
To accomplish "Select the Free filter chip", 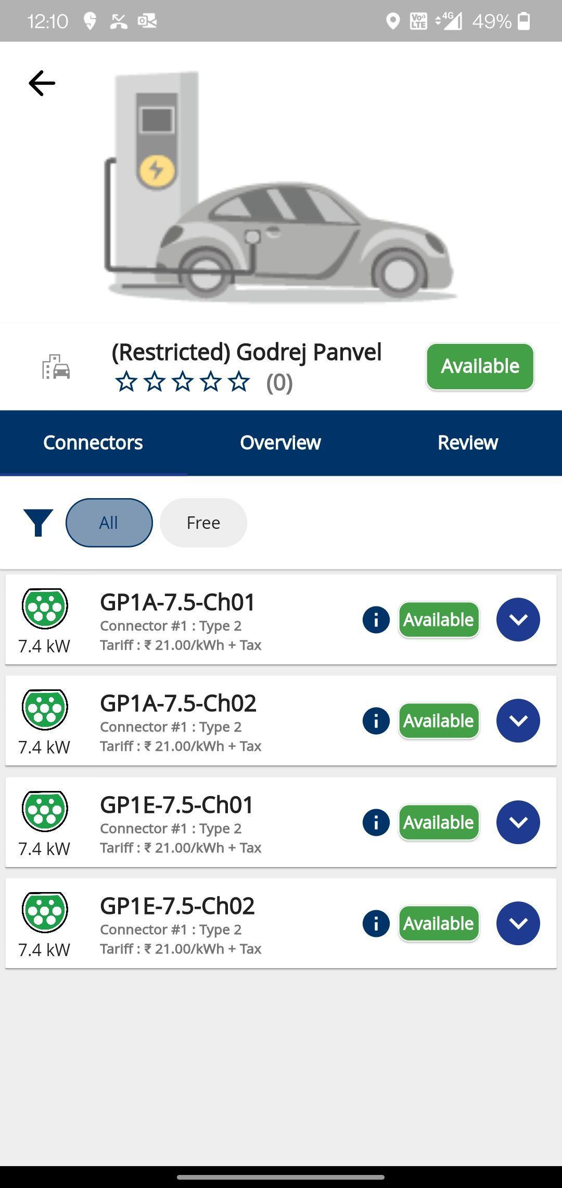I will point(203,523).
